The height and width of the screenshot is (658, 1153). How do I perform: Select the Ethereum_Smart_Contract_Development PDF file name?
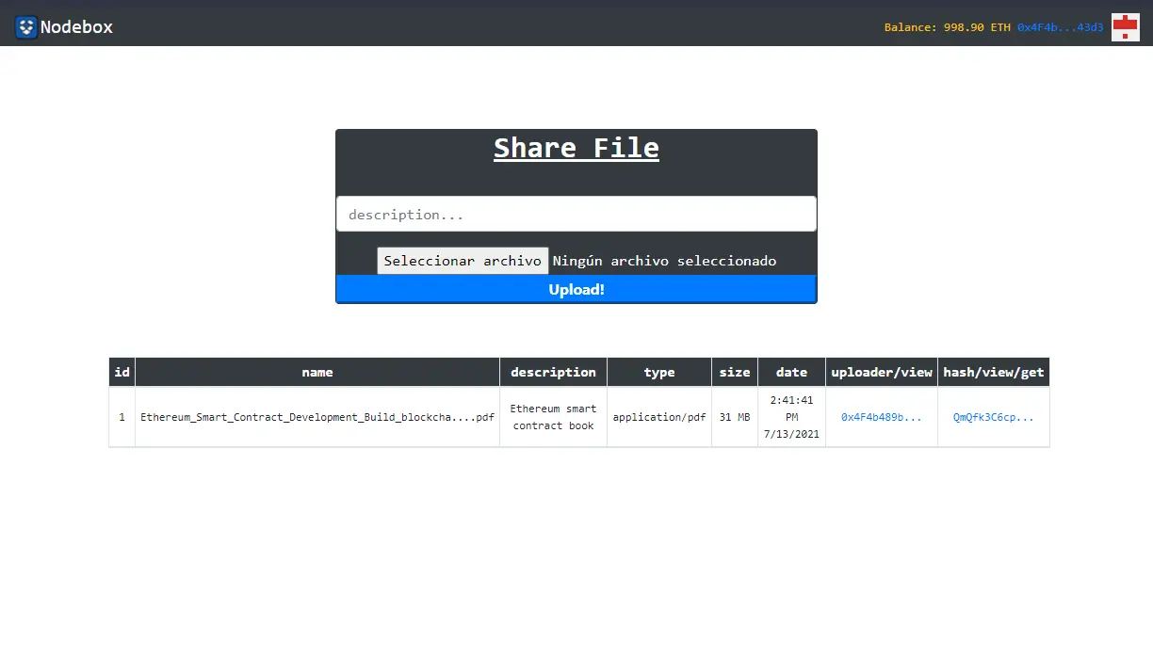[x=317, y=417]
